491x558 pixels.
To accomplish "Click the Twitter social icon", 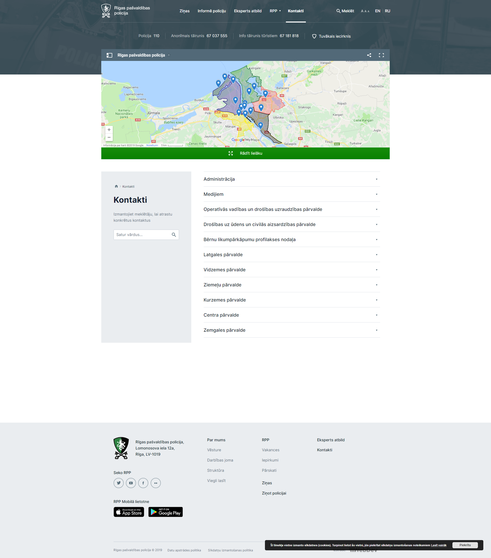I will [x=119, y=483].
